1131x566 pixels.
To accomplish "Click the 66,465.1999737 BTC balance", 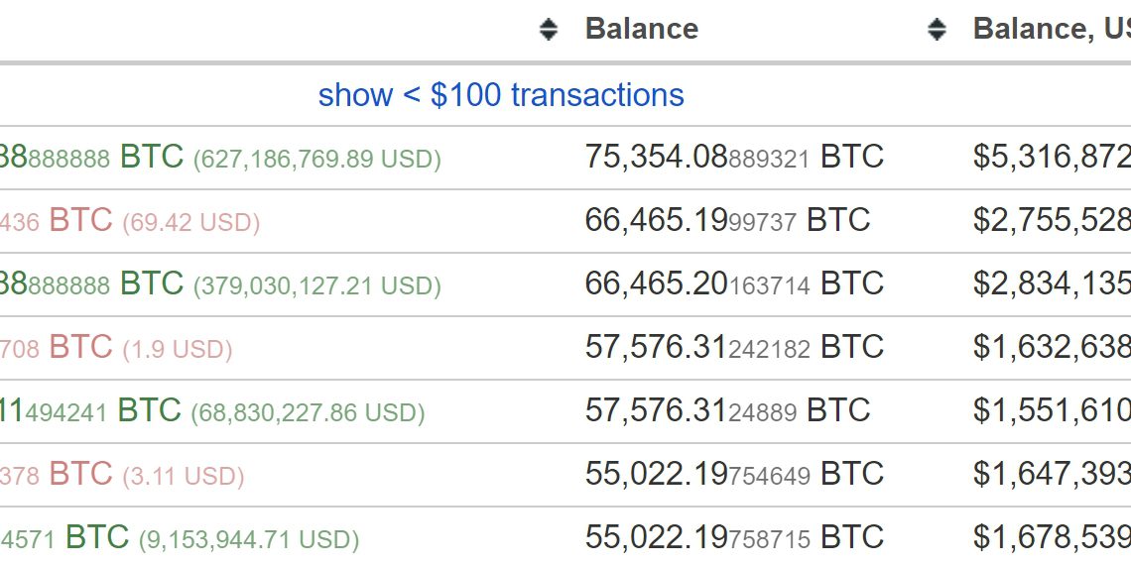I will coord(727,221).
